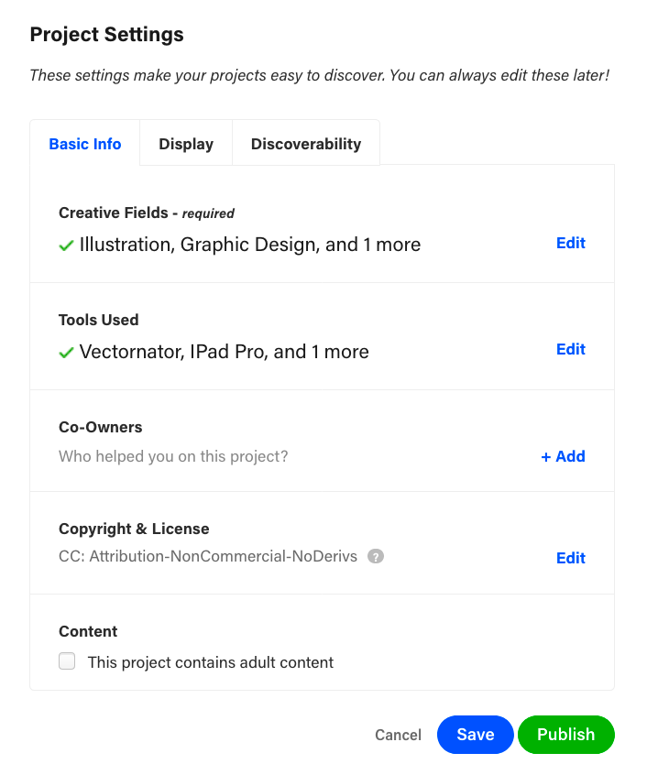Open the Discoverability tab
The height and width of the screenshot is (764, 647).
pyautogui.click(x=306, y=144)
